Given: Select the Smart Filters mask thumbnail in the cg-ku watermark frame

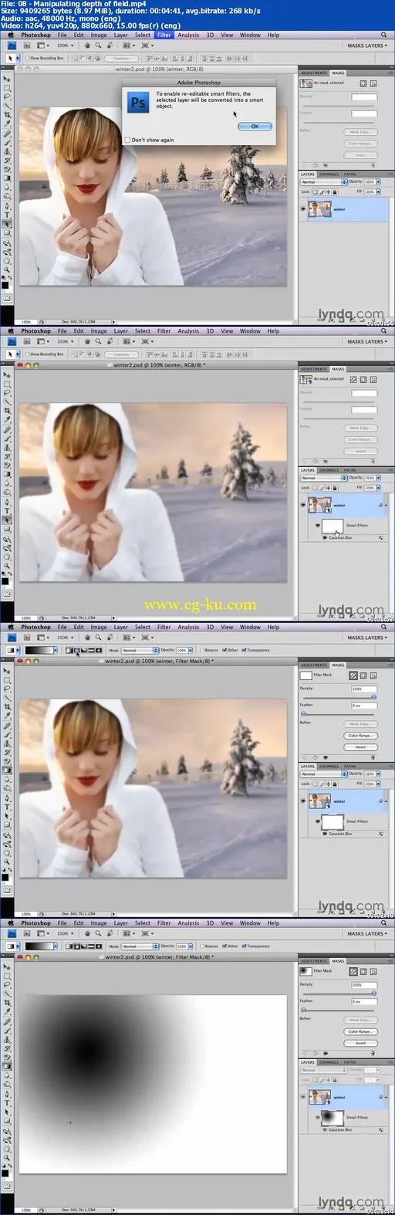Looking at the screenshot, I should pos(332,525).
